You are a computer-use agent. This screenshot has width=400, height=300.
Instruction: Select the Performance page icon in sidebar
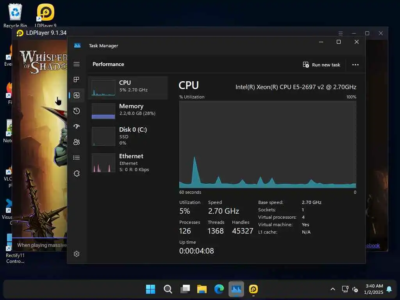pos(77,95)
